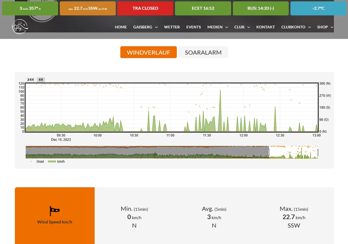Open the GAISBERG menu

[142, 27]
